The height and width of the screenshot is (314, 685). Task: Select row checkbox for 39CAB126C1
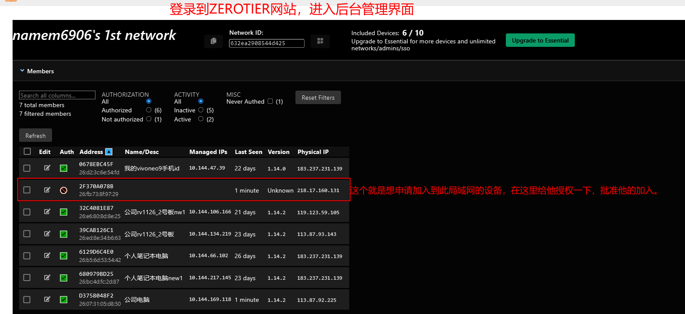click(27, 234)
